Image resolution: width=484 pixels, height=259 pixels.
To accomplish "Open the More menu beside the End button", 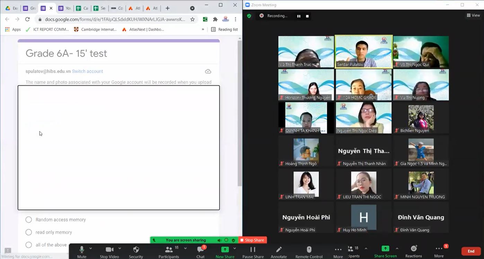I will click(439, 251).
